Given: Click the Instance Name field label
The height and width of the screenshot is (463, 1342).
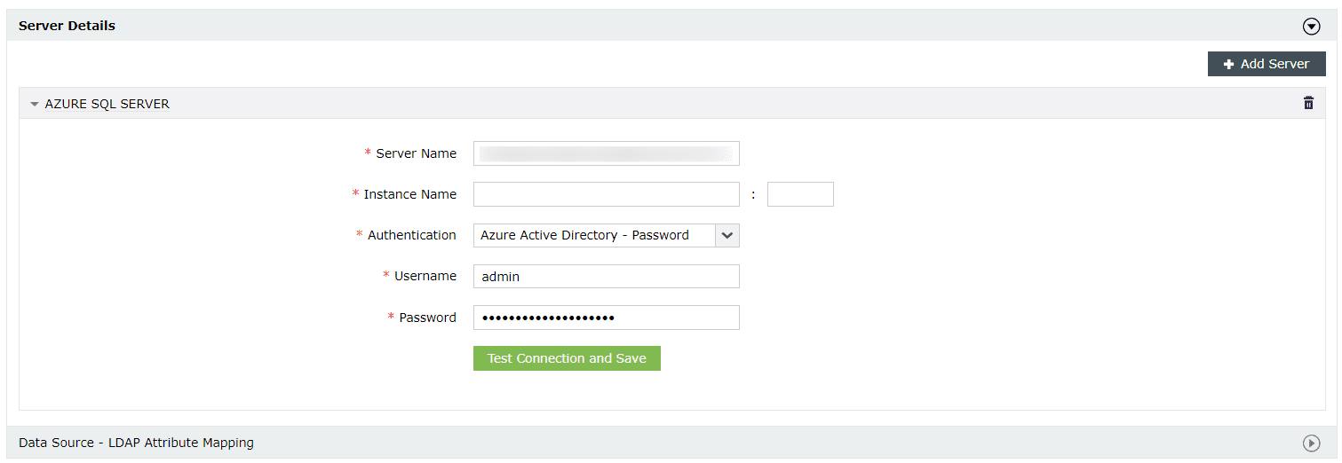Looking at the screenshot, I should click(x=409, y=194).
